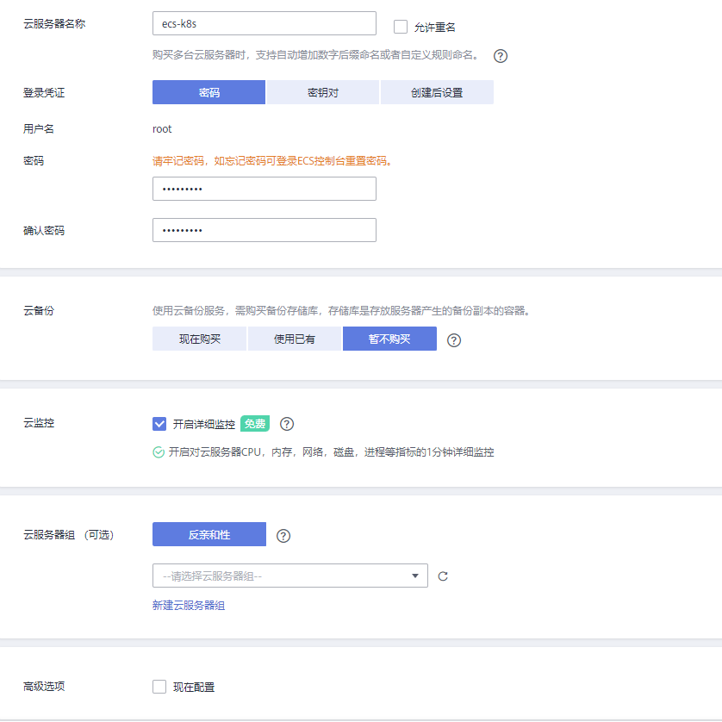Click green check icon under monitoring
This screenshot has height=722, width=722.
click(159, 452)
